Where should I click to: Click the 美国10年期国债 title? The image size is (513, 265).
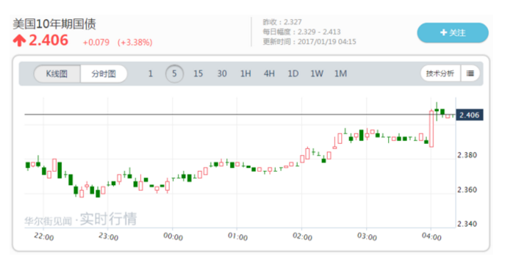[x=54, y=24]
